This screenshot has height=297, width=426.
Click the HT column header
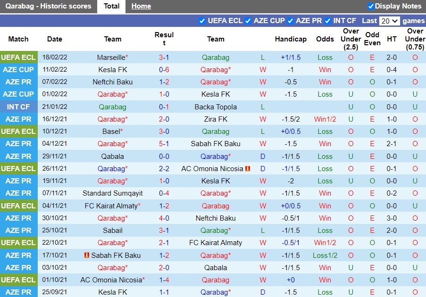coord(392,39)
